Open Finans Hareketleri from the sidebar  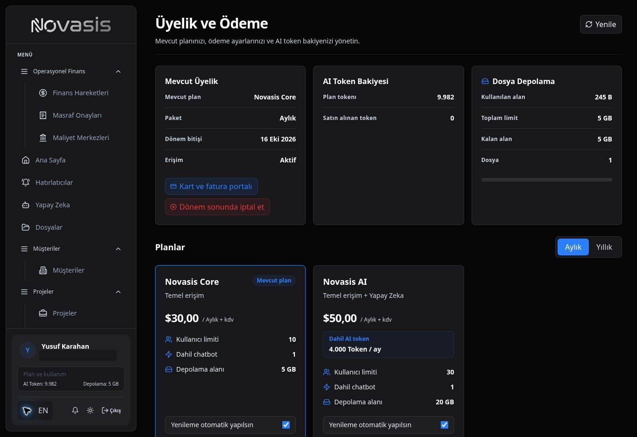tap(74, 93)
